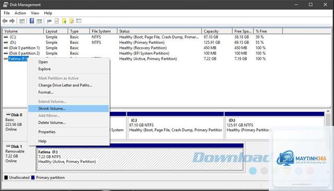The image size is (334, 191).
Task: Select Shrink Volume... in context menu
Action: point(68,109)
